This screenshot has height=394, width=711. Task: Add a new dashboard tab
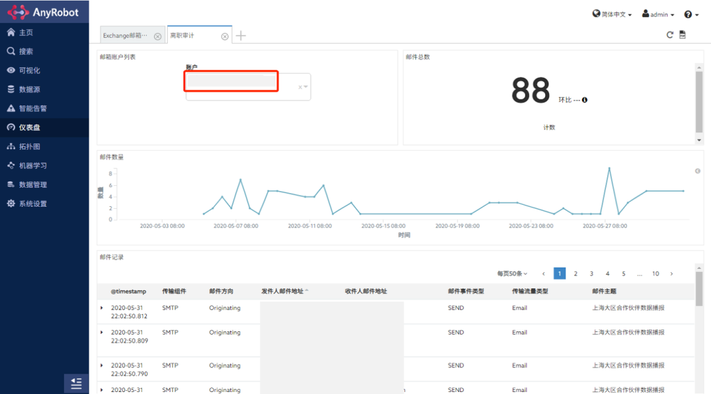(x=241, y=36)
